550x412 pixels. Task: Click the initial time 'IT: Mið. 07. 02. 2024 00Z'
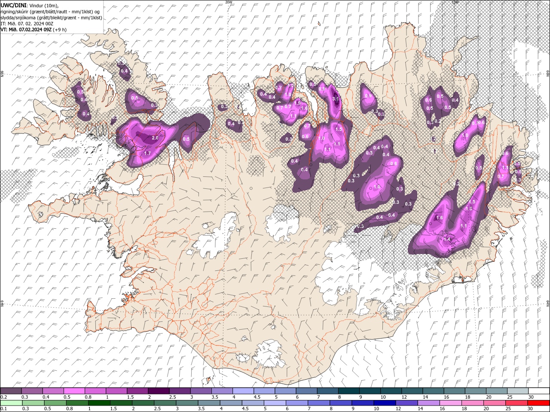tap(27, 24)
